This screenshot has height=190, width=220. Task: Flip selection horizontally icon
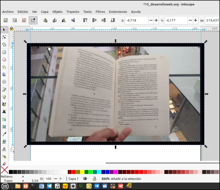pos(64,20)
